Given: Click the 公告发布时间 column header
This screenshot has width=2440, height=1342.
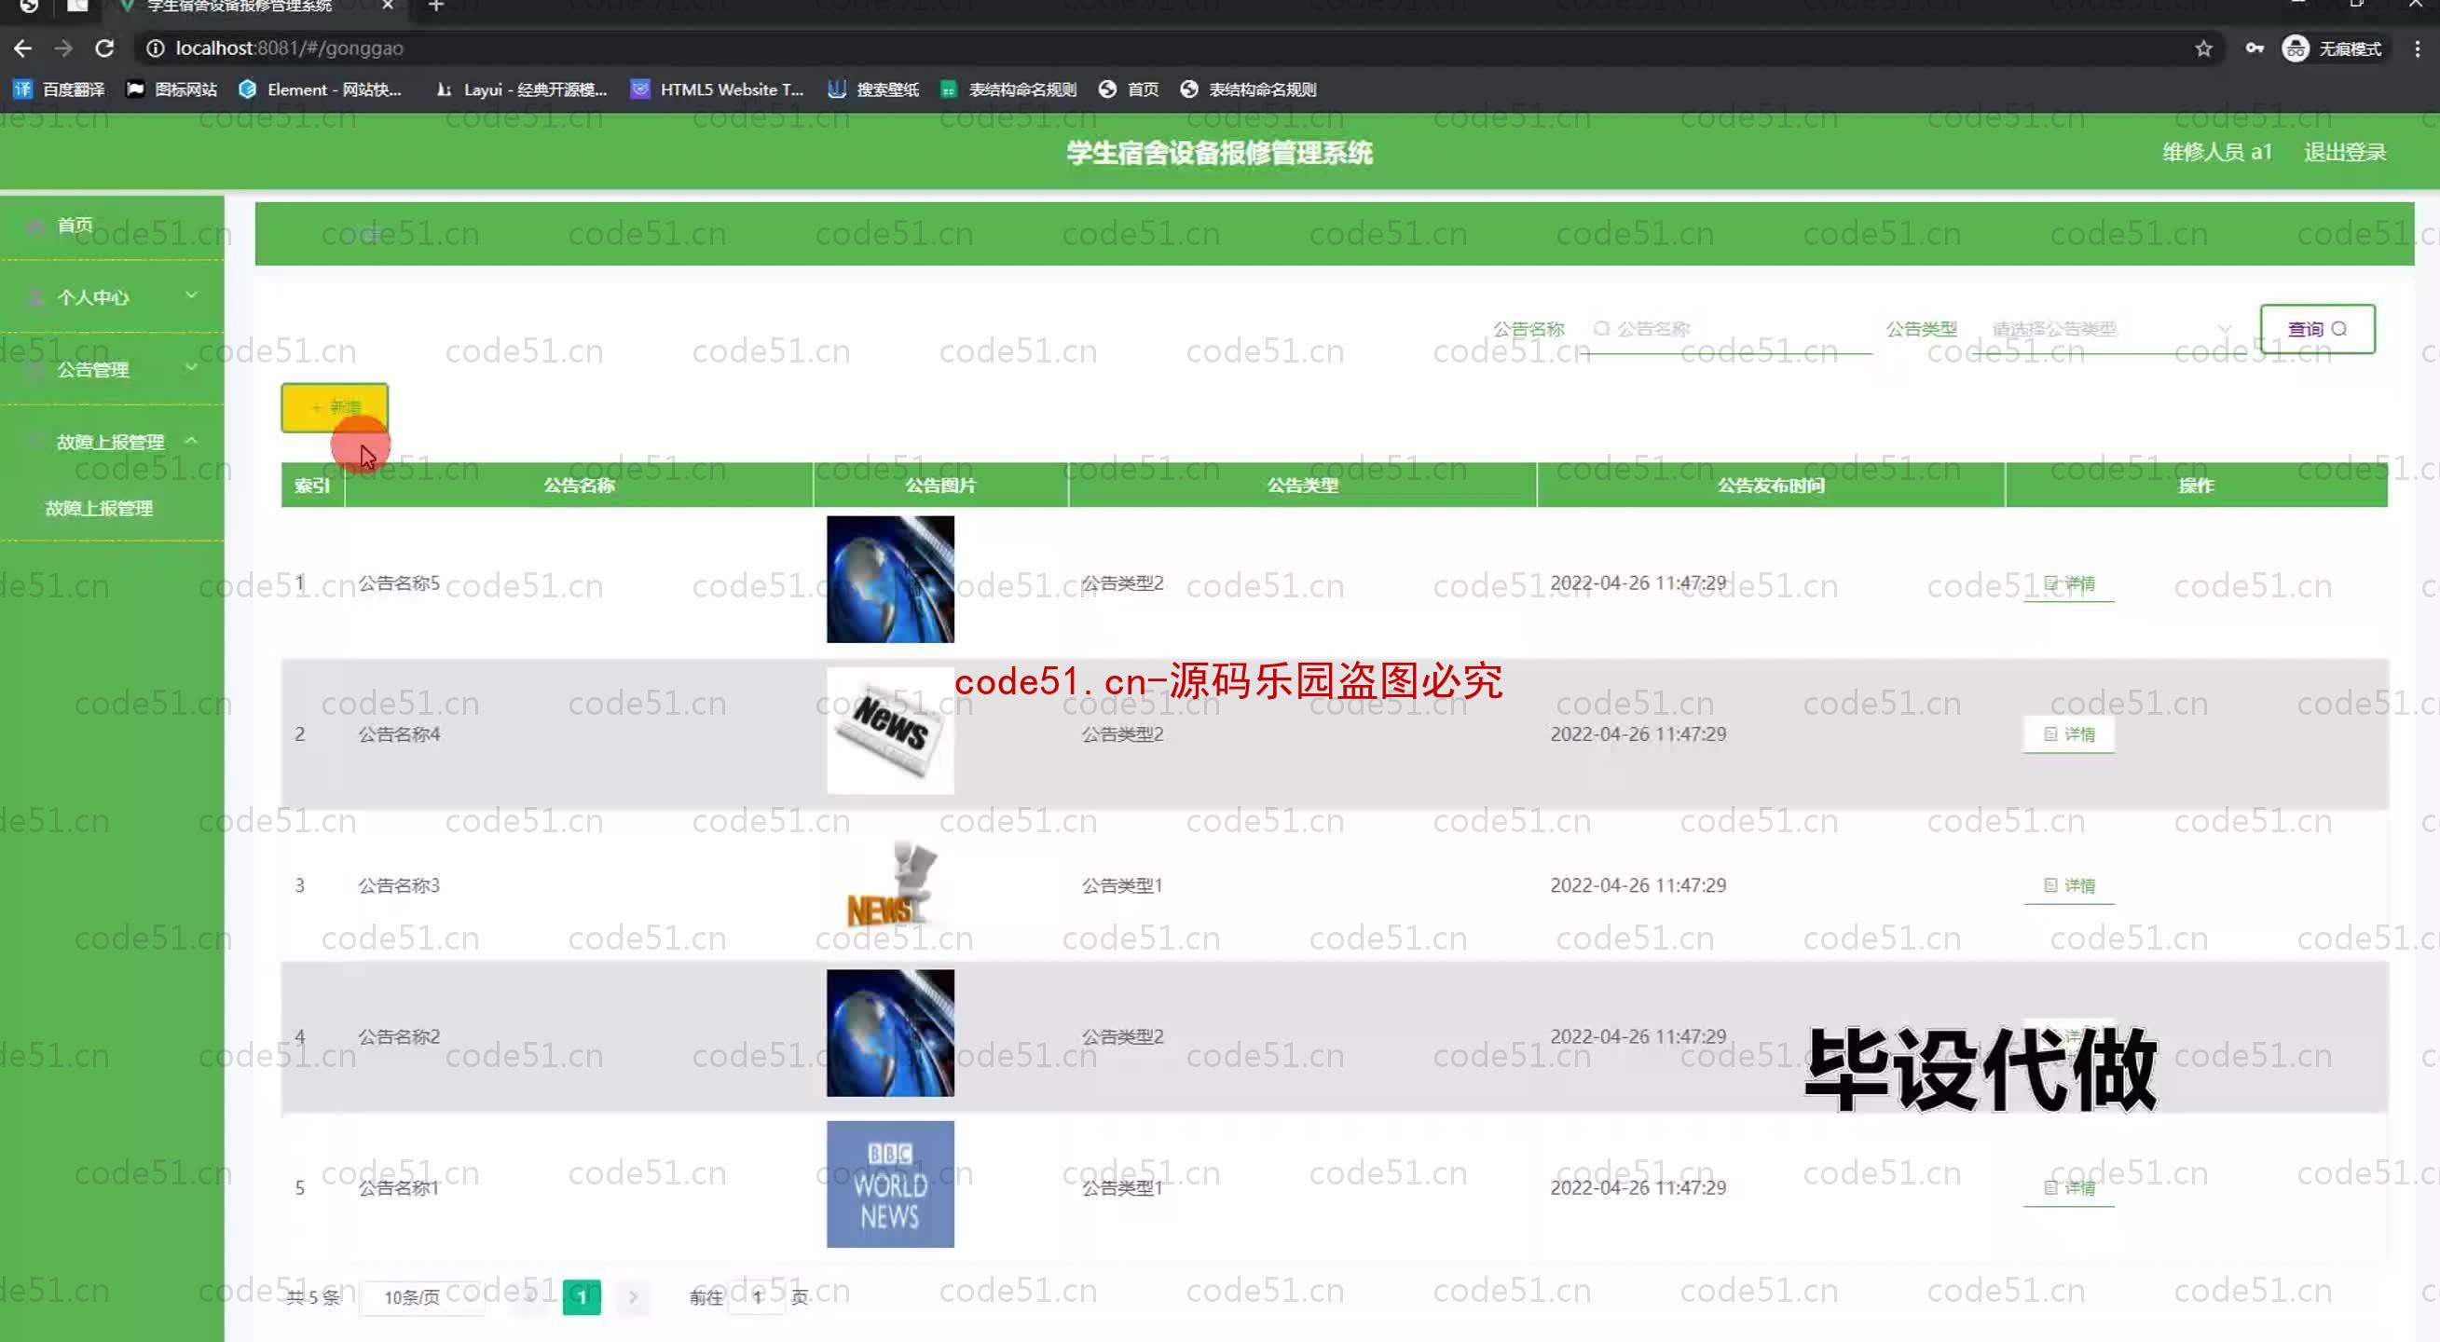Looking at the screenshot, I should click(1770, 485).
